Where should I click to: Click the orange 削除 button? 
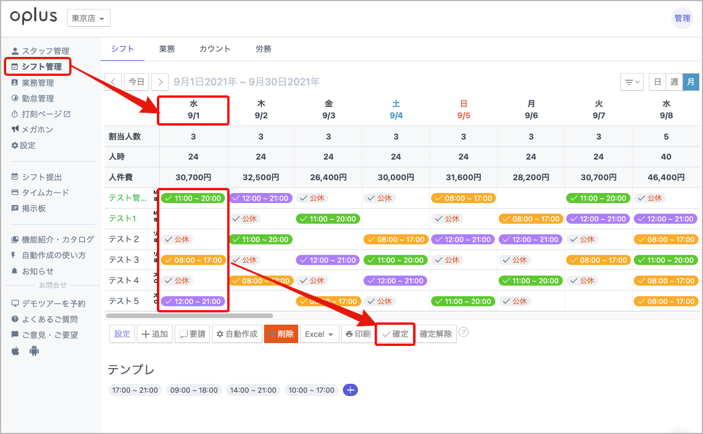click(281, 334)
